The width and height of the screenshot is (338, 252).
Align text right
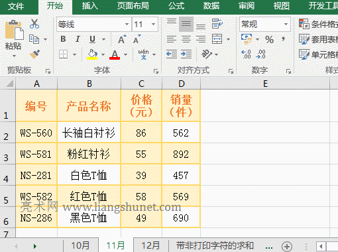pos(201,39)
